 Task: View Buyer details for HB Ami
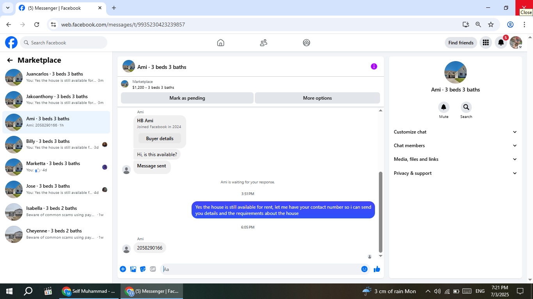[x=160, y=139]
